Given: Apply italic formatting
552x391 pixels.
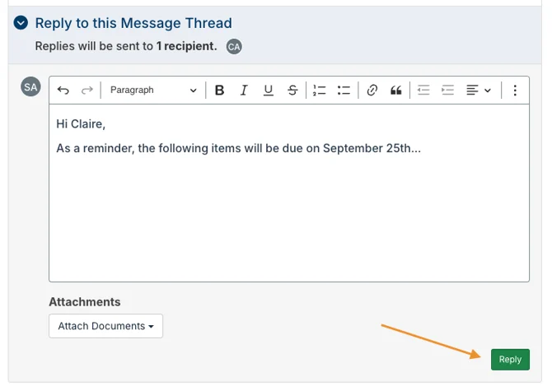Looking at the screenshot, I should coord(244,91).
